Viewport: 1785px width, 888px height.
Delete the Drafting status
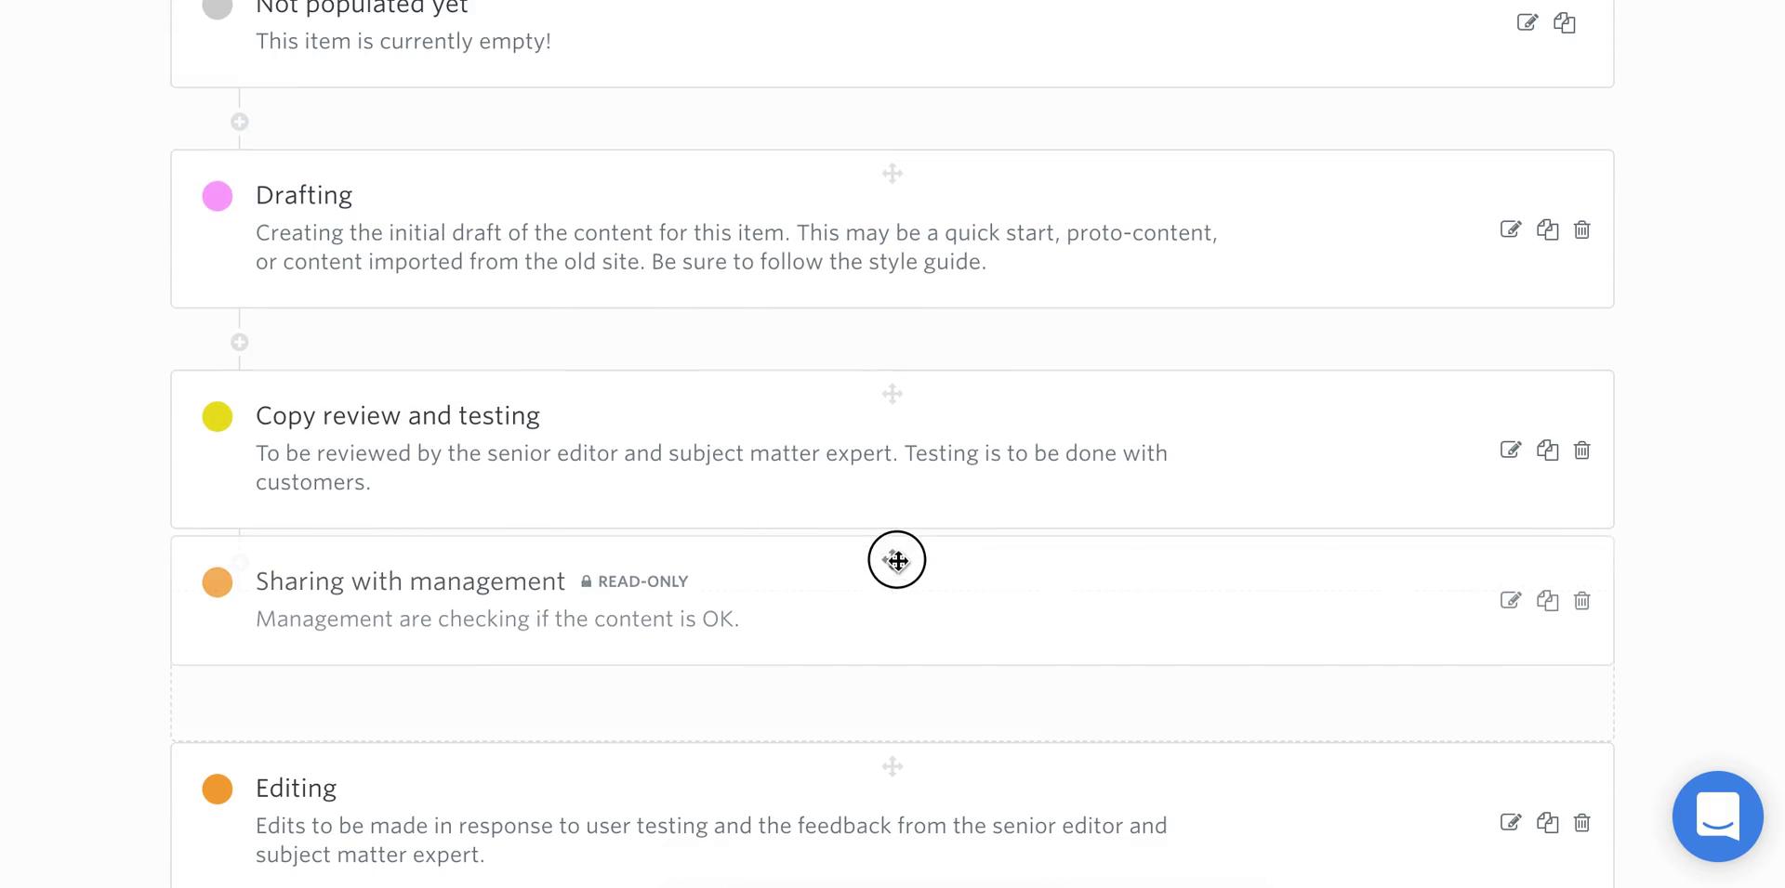(1582, 229)
